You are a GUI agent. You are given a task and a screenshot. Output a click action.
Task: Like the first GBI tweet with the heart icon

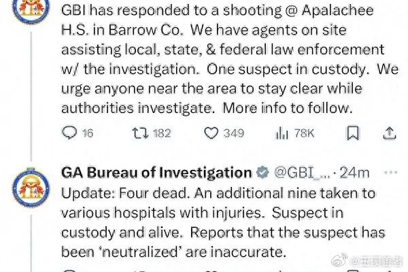tap(211, 133)
